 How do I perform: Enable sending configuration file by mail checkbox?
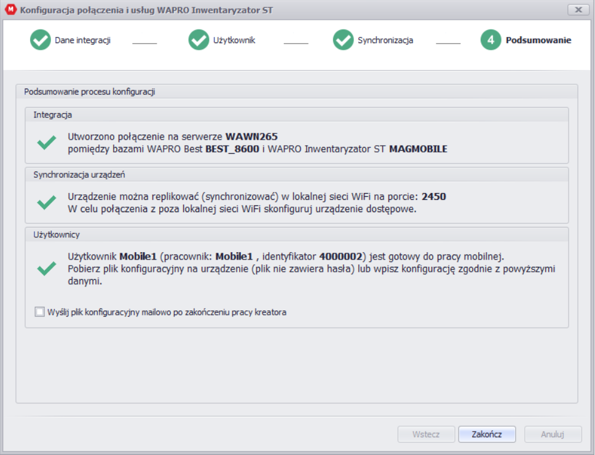point(39,312)
